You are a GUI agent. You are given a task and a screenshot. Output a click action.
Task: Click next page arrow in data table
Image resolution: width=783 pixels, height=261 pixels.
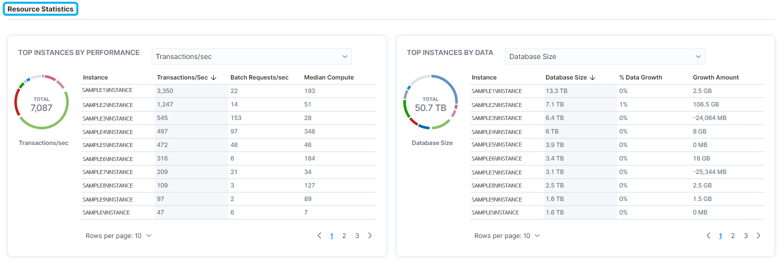click(758, 236)
